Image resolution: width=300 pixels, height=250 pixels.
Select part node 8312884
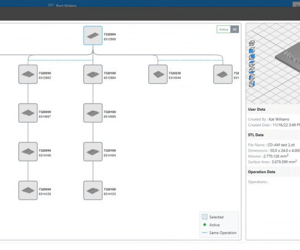(93, 74)
